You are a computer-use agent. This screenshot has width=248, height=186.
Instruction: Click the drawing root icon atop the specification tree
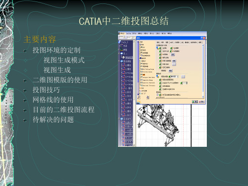[x=120, y=42]
